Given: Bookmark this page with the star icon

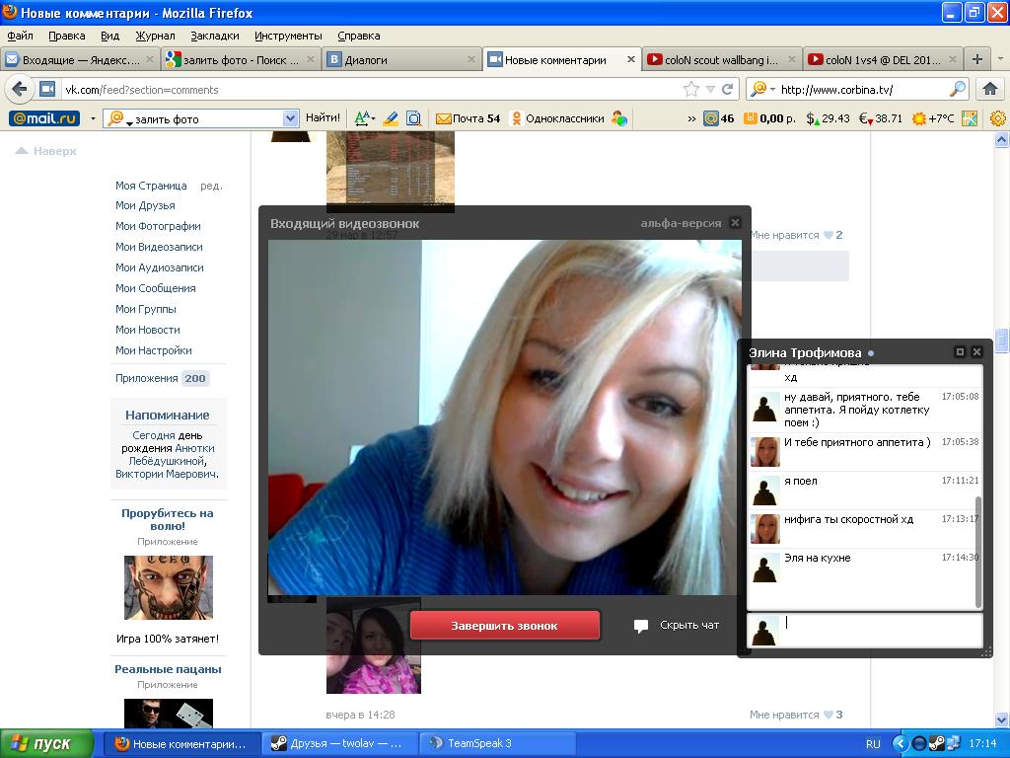Looking at the screenshot, I should coord(691,89).
